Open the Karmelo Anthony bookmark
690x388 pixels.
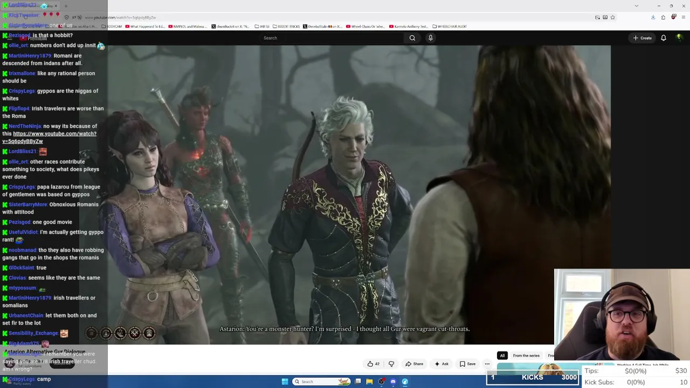[x=408, y=26]
